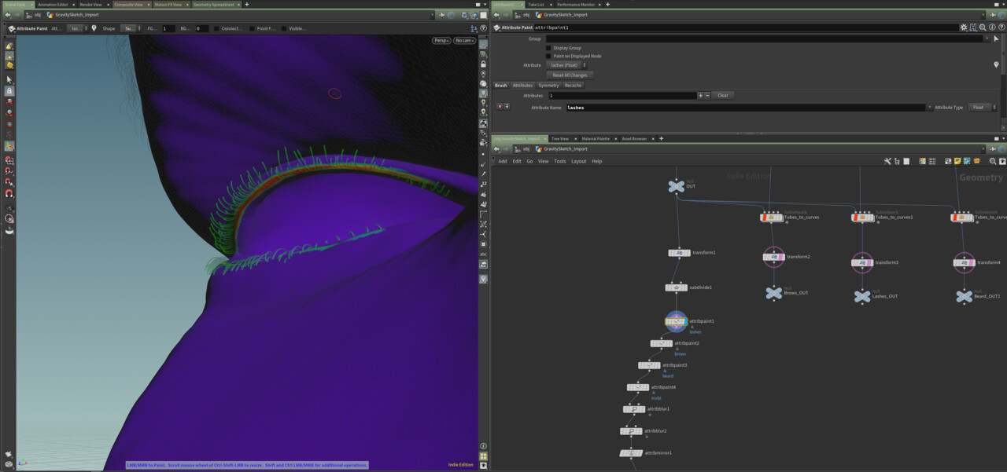This screenshot has width=1007, height=472.
Task: Switch to the Material Palette tab
Action: point(596,138)
